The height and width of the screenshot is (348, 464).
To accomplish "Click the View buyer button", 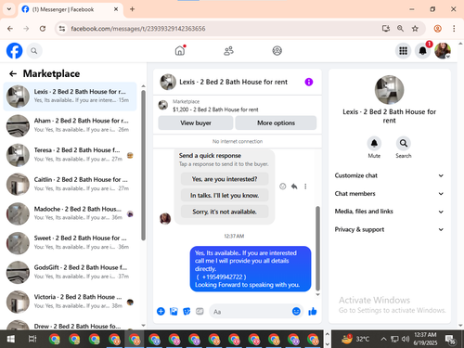I will pyautogui.click(x=196, y=123).
